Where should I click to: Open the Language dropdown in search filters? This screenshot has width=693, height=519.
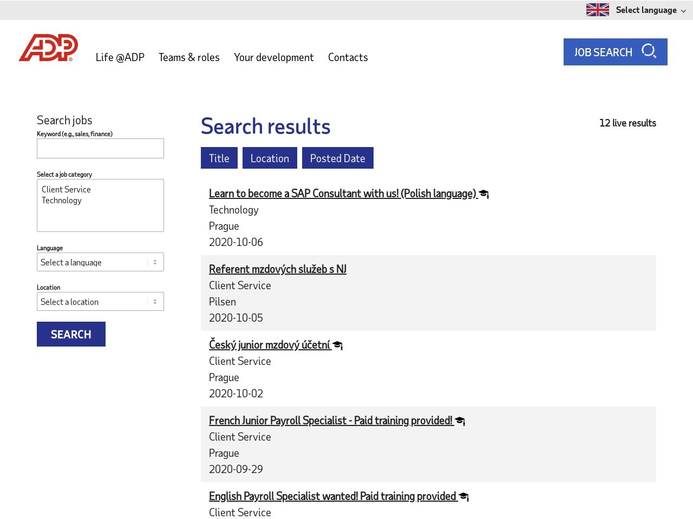click(x=100, y=262)
